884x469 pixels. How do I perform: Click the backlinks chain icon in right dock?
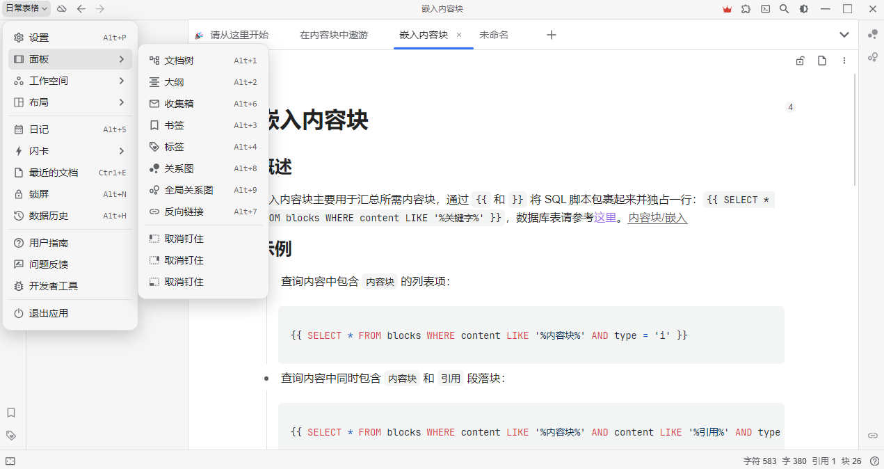872,435
